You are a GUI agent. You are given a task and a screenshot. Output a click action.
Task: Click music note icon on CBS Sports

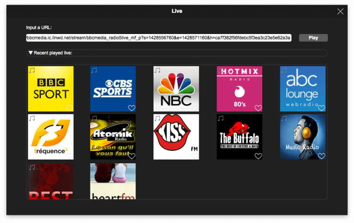(94, 70)
